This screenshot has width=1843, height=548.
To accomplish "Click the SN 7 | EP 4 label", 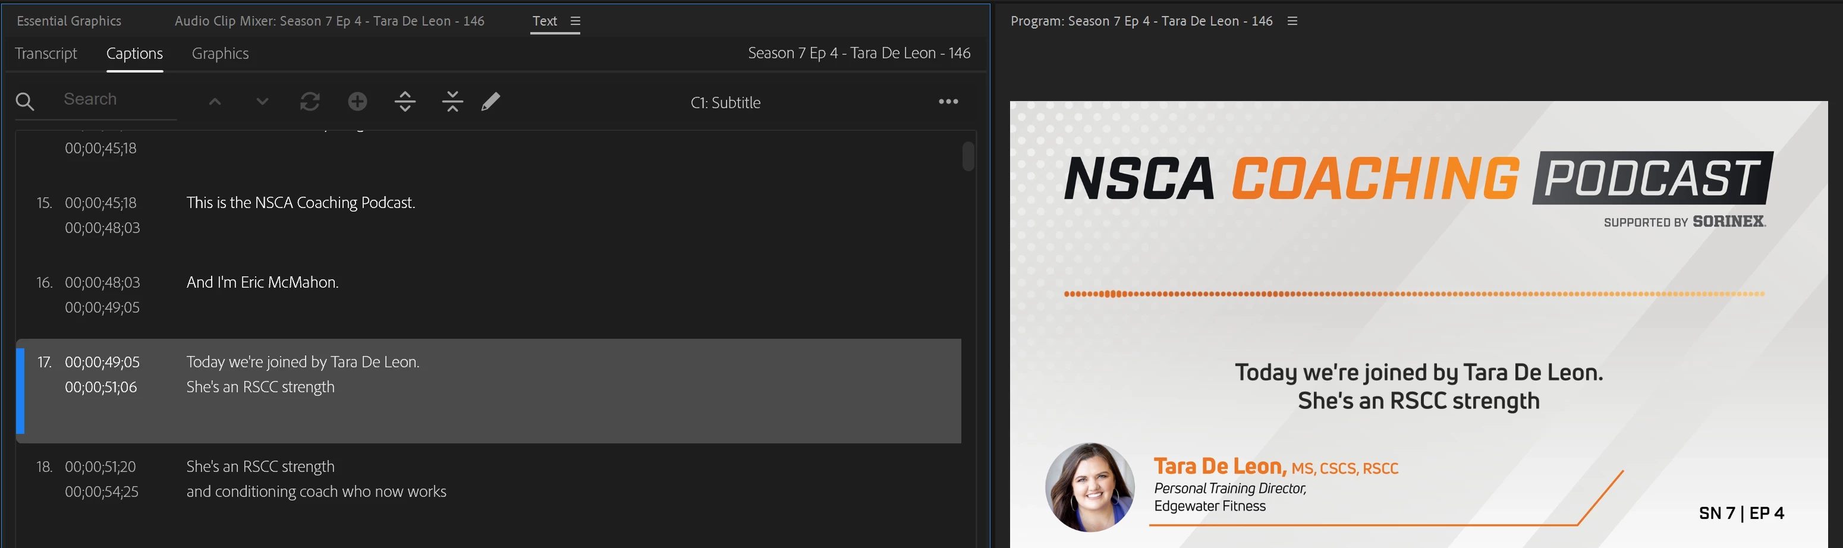I will [1741, 513].
